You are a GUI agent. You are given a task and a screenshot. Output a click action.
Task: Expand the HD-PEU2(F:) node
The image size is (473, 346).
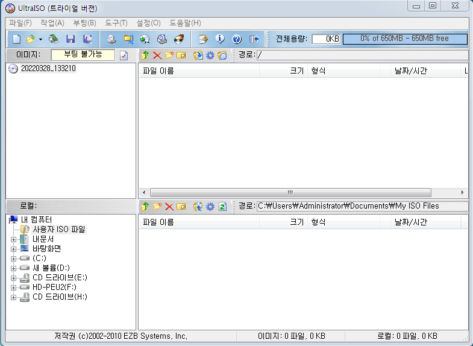[13, 288]
